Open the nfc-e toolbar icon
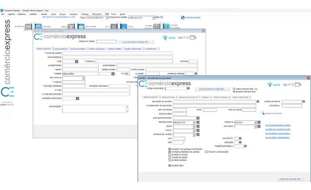The image size is (311, 190). tap(123, 27)
